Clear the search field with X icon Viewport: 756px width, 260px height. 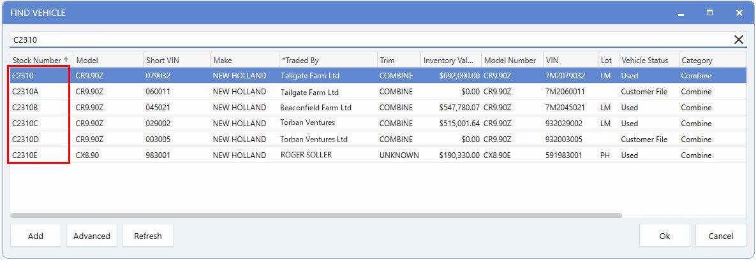(738, 40)
